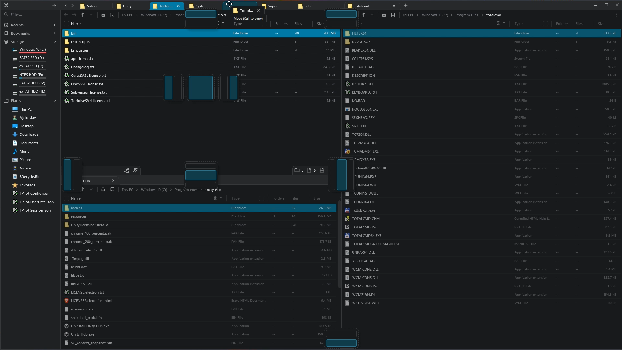Open the three-dot options menu in the totalcmd pane
Viewport: 622px width, 350px height.
(x=616, y=15)
